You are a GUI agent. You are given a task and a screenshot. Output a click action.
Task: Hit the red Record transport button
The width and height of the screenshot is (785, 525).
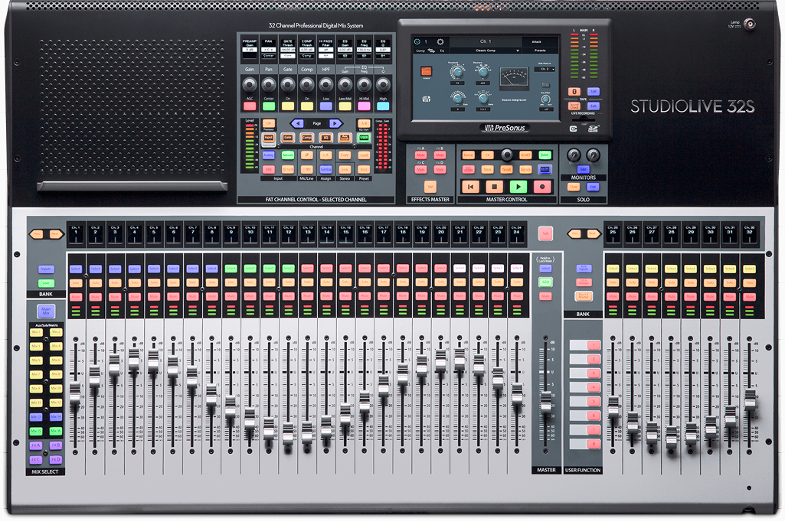pos(543,186)
